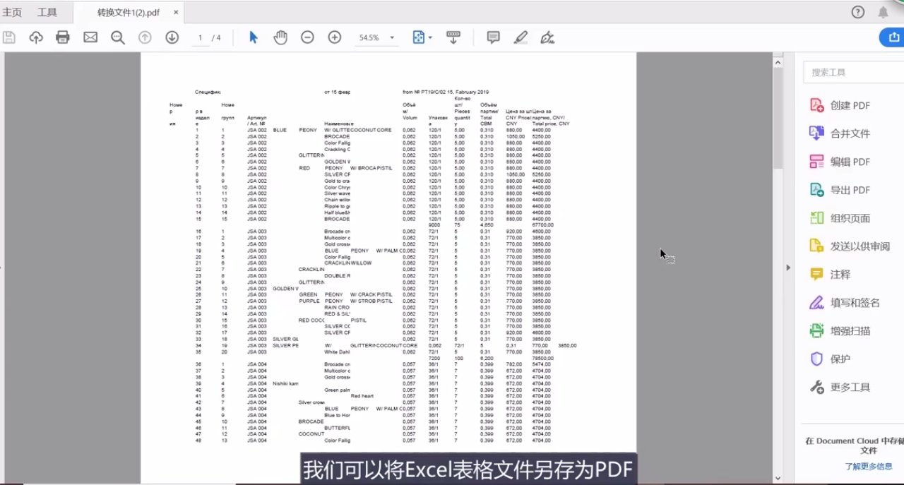Open the 发送以供审阅 tool
The image size is (904, 485).
point(850,246)
